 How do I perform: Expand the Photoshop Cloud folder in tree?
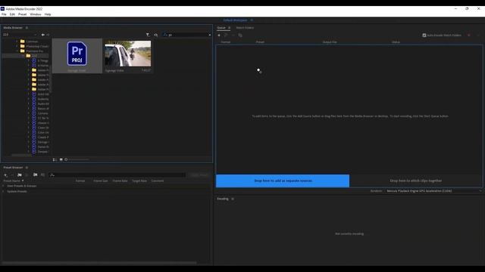pyautogui.click(x=17, y=46)
